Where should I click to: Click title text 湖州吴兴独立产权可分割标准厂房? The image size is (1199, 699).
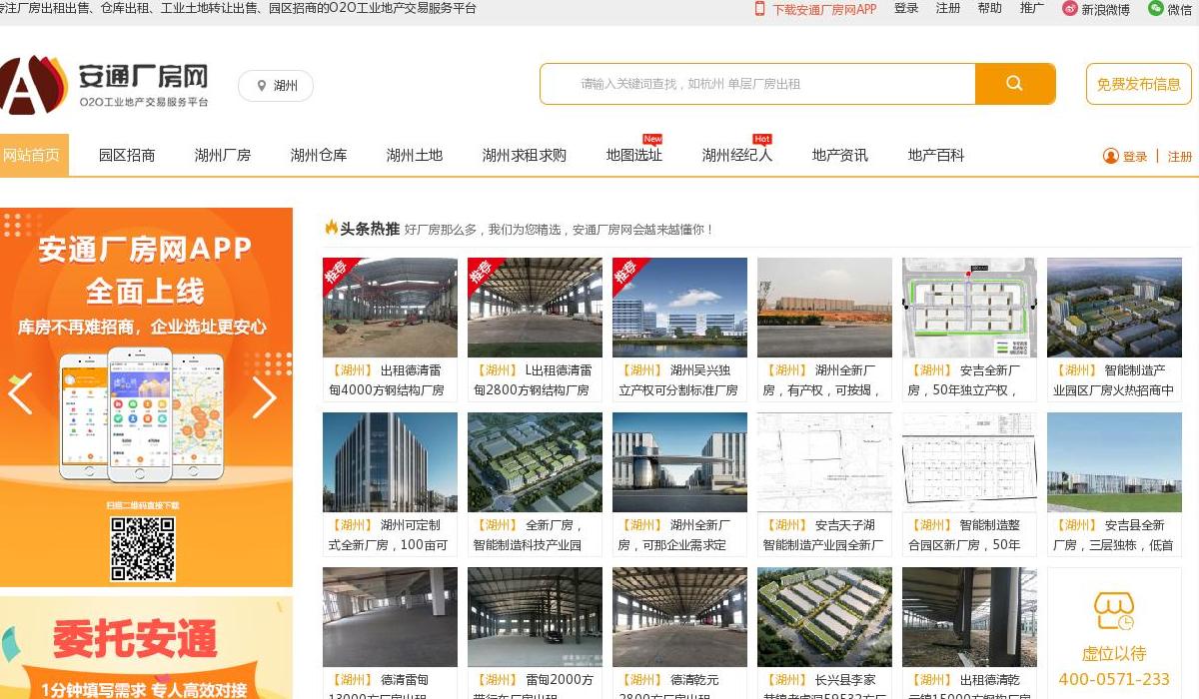(678, 380)
